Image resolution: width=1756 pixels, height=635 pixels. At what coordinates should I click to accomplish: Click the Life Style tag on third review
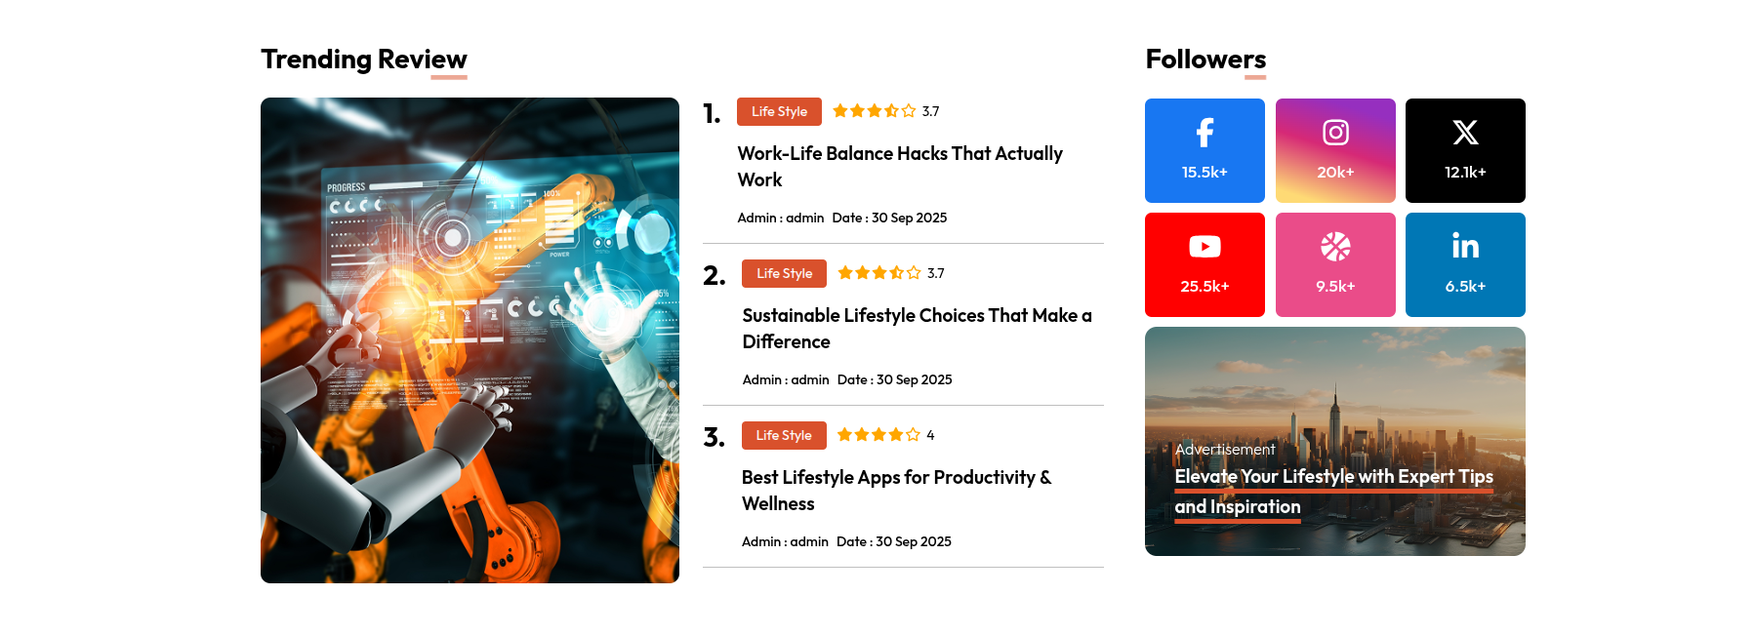(784, 436)
